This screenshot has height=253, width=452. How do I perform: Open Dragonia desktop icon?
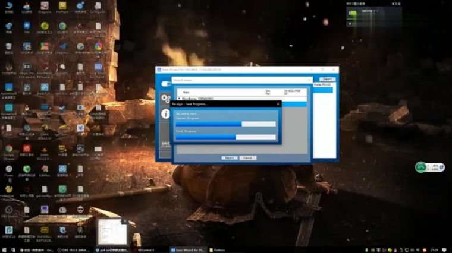45,8
